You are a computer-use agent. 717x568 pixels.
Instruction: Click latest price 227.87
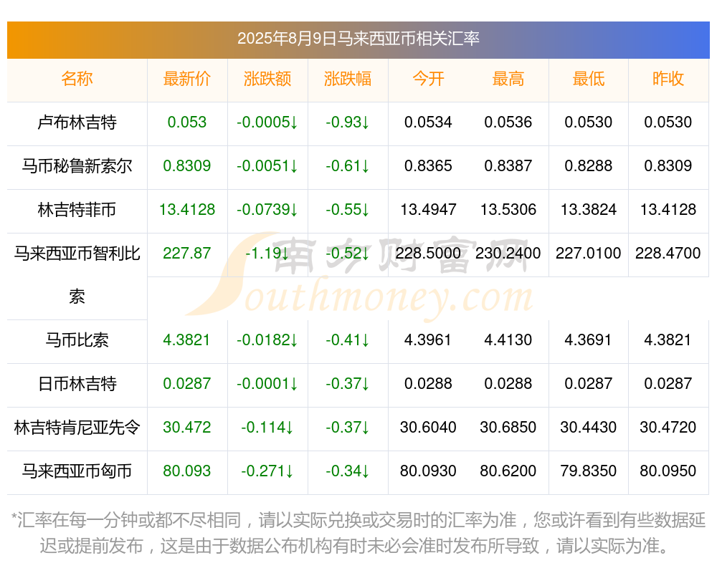[186, 253]
